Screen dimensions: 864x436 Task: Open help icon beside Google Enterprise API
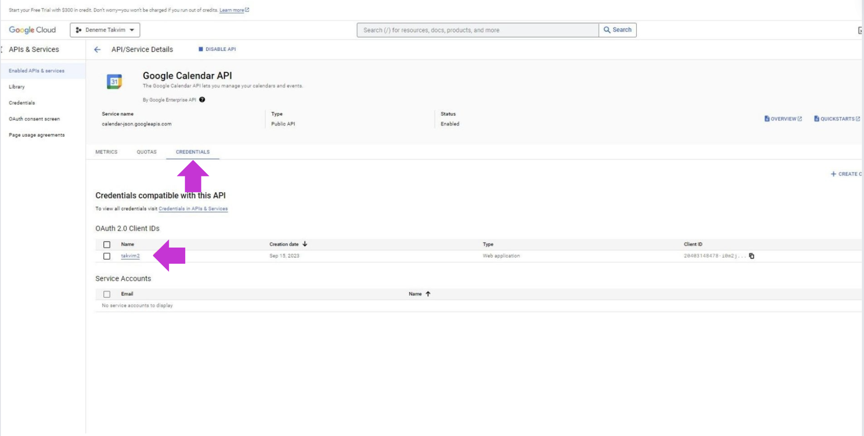(202, 100)
